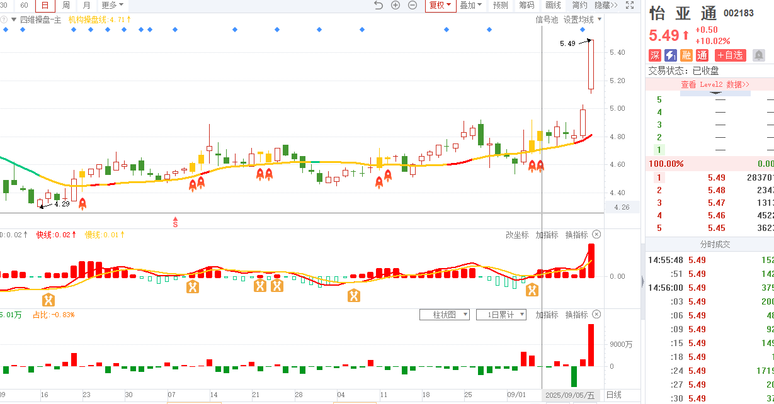774x404 pixels.
Task: Switch chart to 周 weekly period
Action: click(65, 5)
